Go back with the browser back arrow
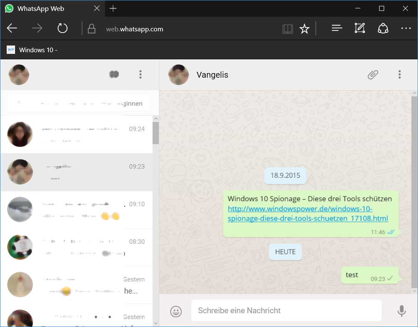Screen dimensions: 418x327 [12, 28]
